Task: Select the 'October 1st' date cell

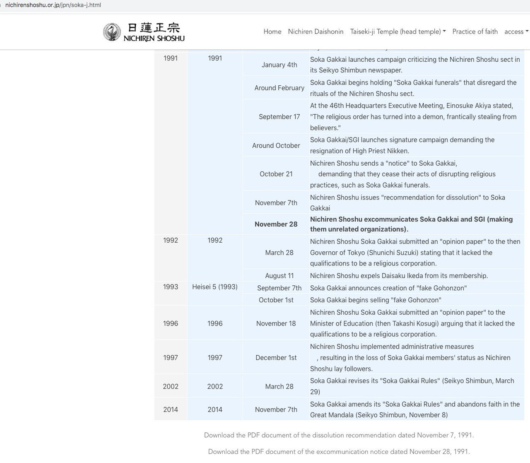Action: (x=276, y=300)
